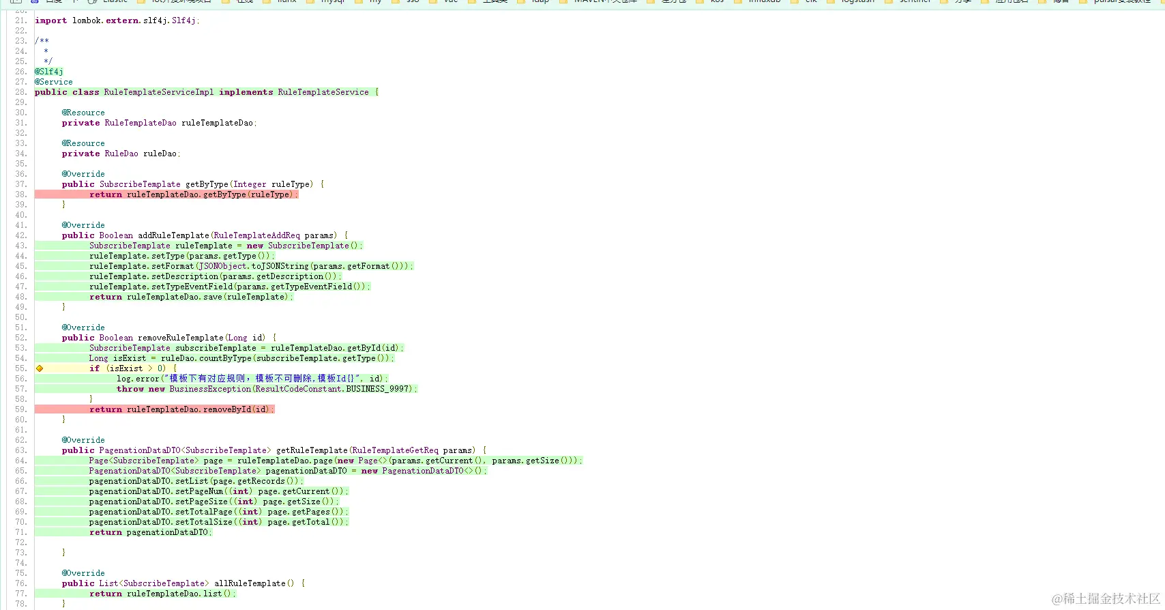Viewport: 1165px width, 610px height.
Task: Click the getRuleTemplate method signature
Action: pos(274,450)
